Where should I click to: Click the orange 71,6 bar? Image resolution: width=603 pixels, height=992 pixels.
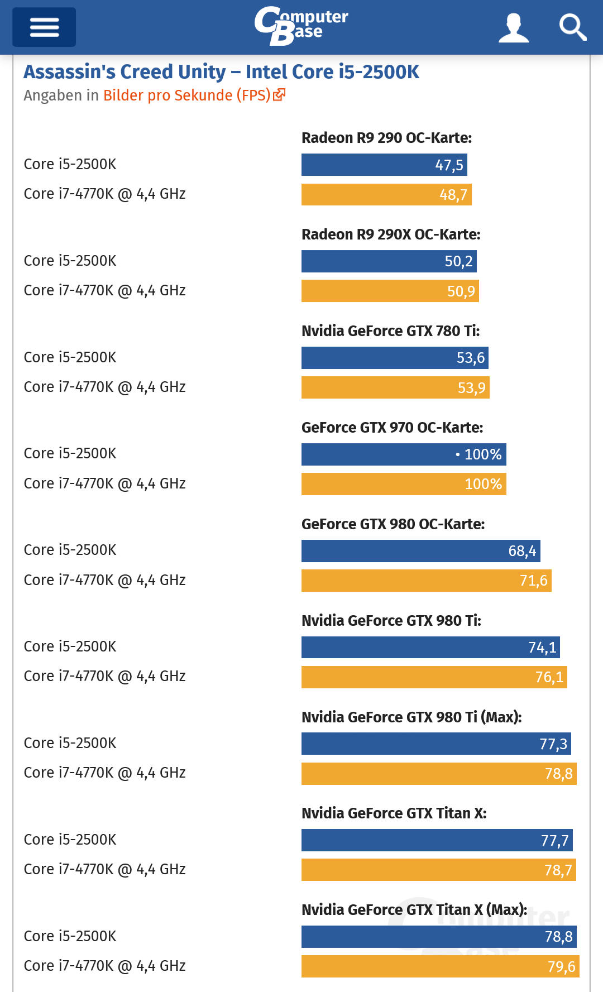coord(426,581)
